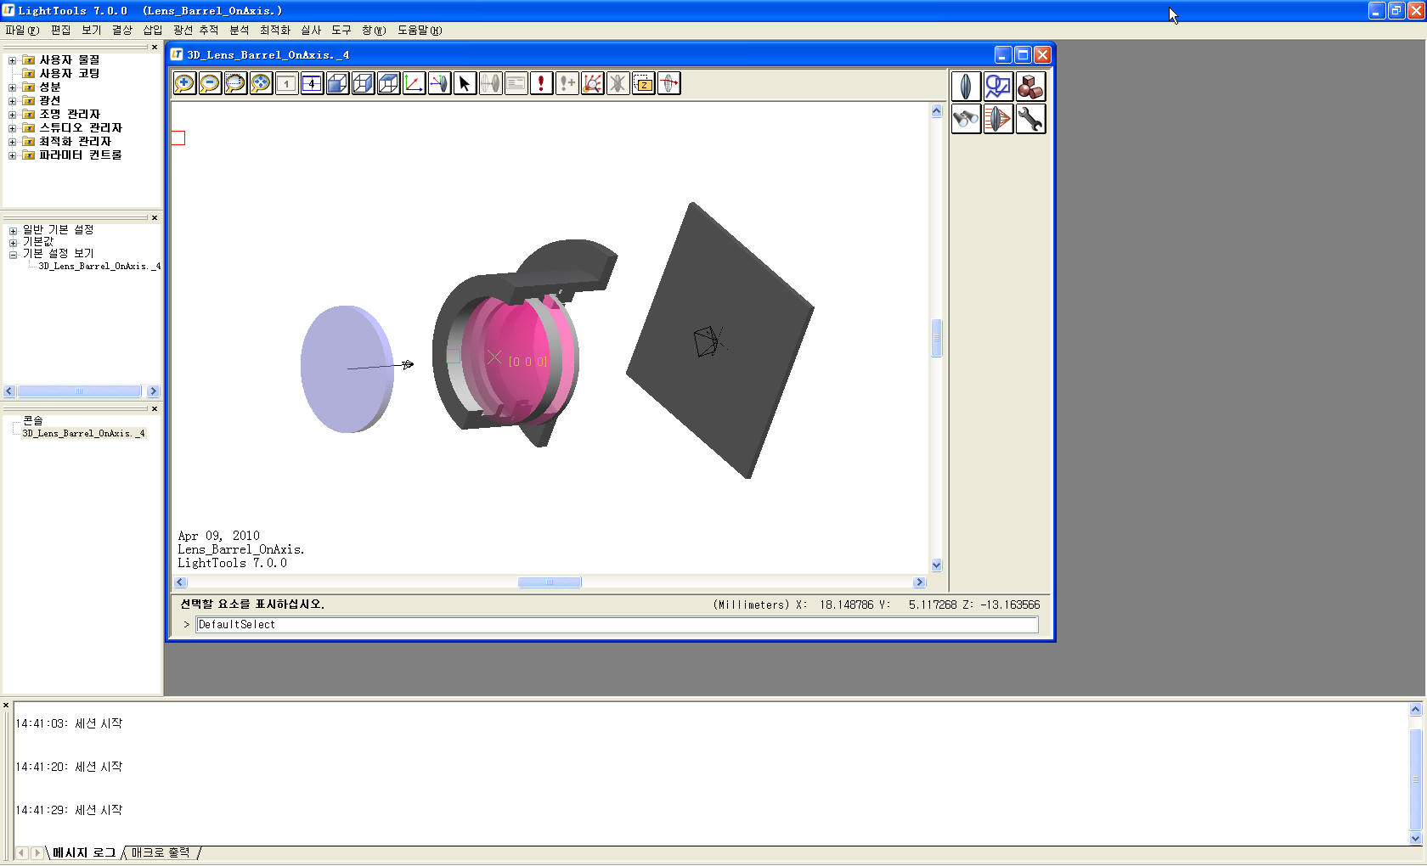Open the wrench tools palette
1427x866 pixels.
coord(1030,119)
